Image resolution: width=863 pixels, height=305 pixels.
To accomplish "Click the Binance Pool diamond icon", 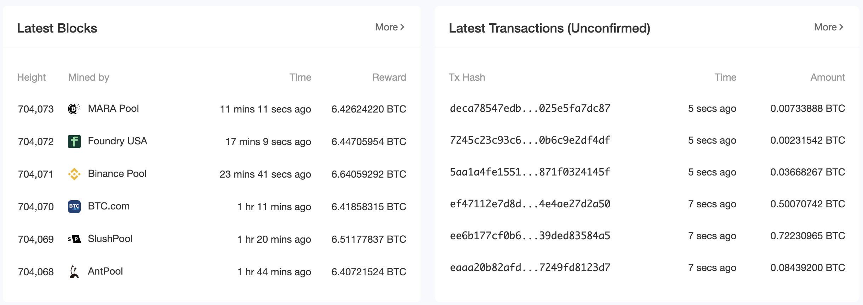I will tap(74, 174).
